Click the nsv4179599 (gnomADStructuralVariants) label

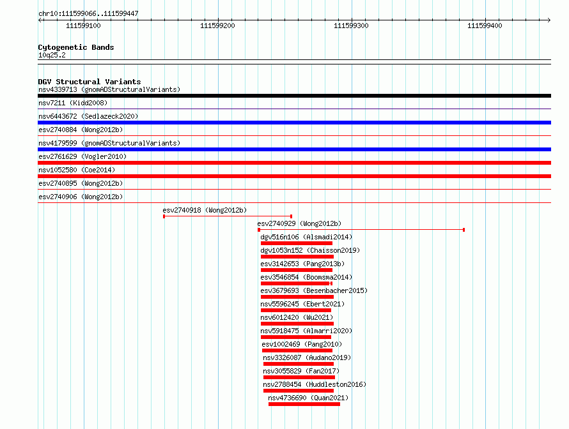coord(109,143)
